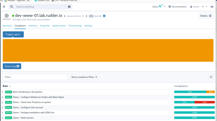Expand Basic hardening on all systems rule
The width and height of the screenshot is (217, 121).
click(x=2, y=92)
